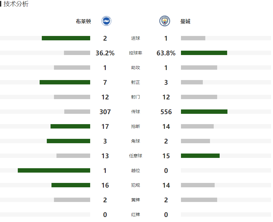This screenshot has height=222, width=273.
Task: Click Manchester City's green free-kick bar
Action: pyautogui.click(x=200, y=156)
